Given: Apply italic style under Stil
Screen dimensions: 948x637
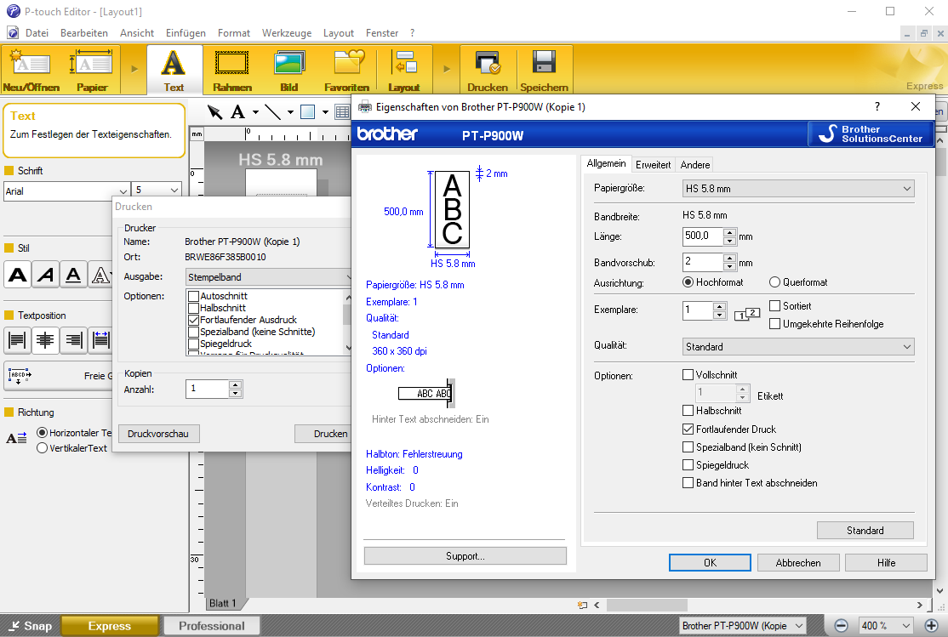Looking at the screenshot, I should click(x=45, y=275).
